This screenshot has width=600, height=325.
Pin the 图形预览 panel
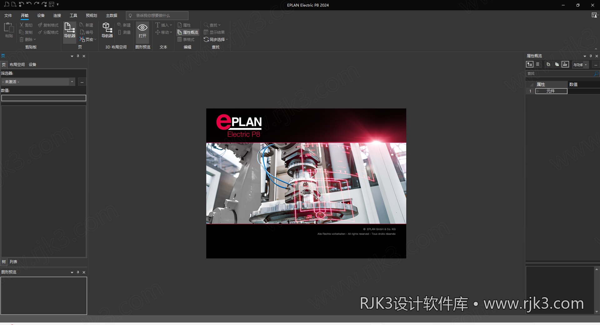coord(78,272)
